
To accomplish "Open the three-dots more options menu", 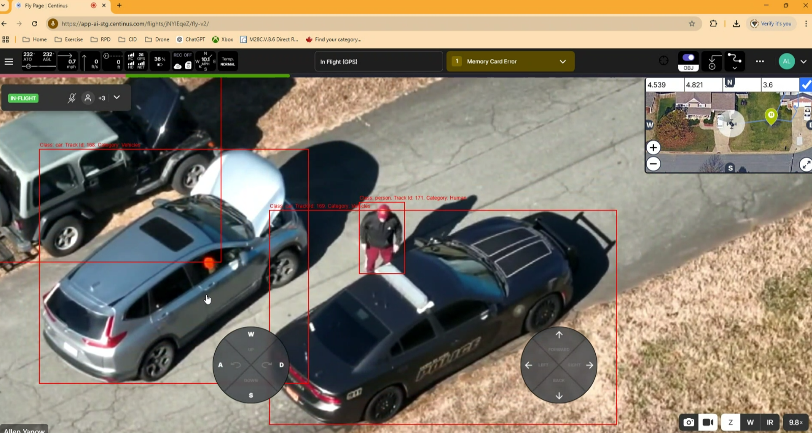I will tap(760, 61).
